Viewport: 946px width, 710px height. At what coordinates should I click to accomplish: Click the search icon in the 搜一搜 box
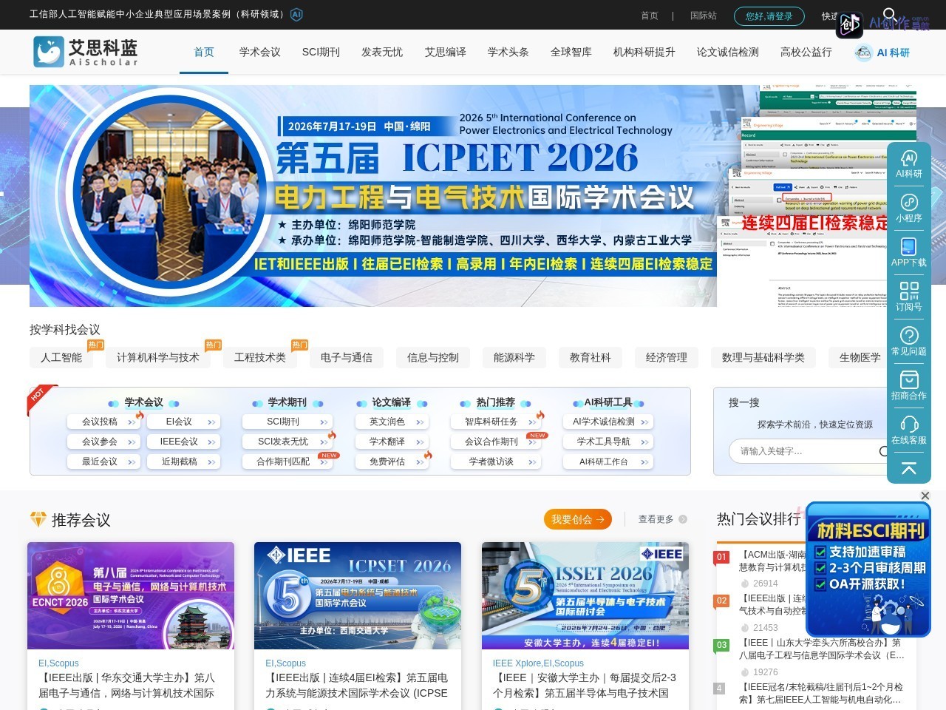[x=883, y=451]
